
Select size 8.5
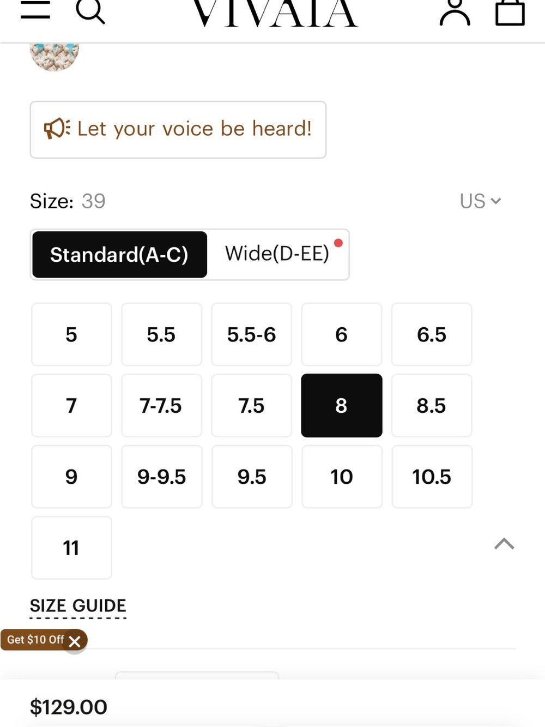pos(432,405)
